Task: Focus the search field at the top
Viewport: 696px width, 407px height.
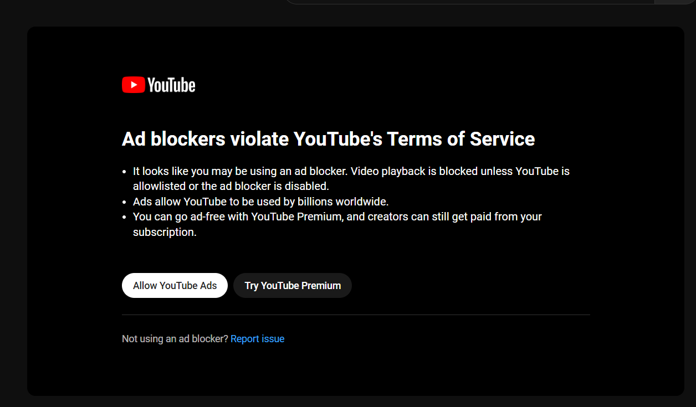Action: coord(471,2)
